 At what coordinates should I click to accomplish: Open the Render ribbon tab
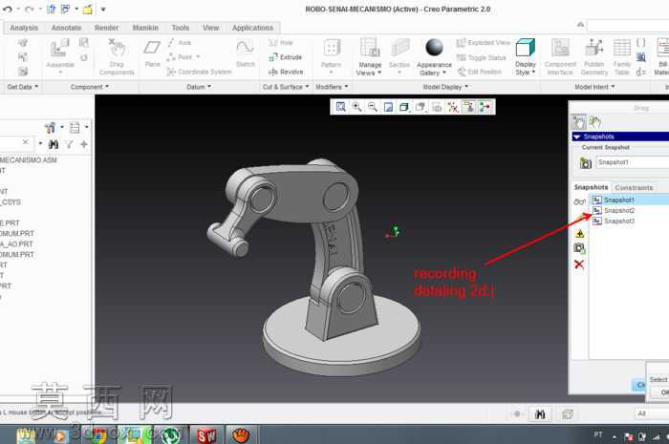pyautogui.click(x=106, y=28)
